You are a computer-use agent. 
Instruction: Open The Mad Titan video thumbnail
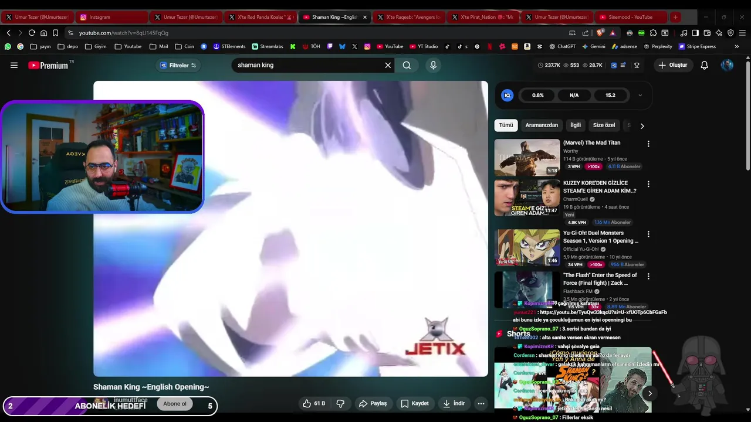(x=527, y=157)
